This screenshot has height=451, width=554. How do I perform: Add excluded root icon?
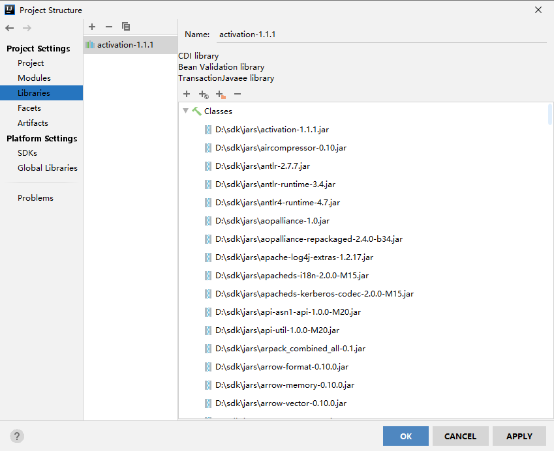pos(221,95)
